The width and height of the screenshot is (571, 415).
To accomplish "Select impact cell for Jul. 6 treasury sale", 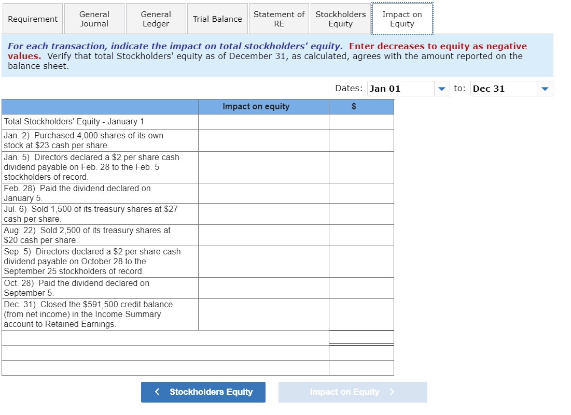I will [263, 214].
